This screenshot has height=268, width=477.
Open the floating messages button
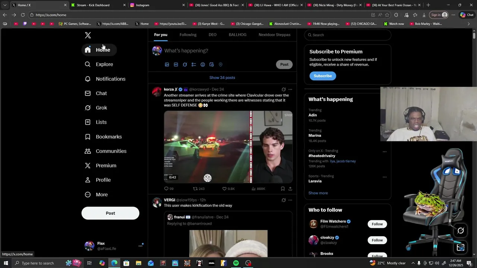461,247
